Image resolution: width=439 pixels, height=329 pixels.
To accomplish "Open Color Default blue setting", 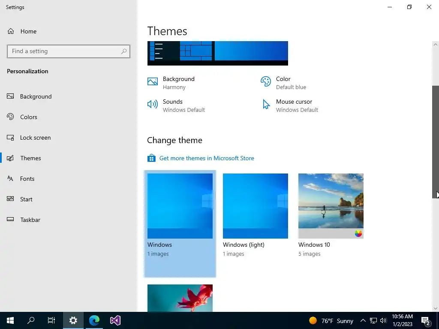I will (291, 83).
